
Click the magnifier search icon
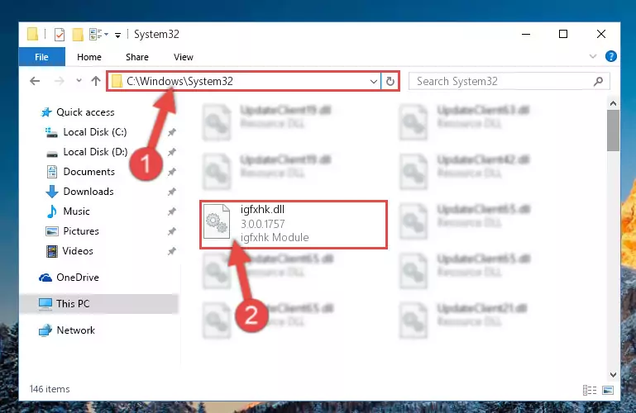click(x=598, y=82)
